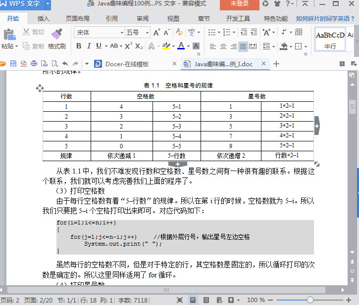Image resolution: width=359 pixels, height=305 pixels.
Task: Expand the paste options arrow
Action: coord(16,46)
